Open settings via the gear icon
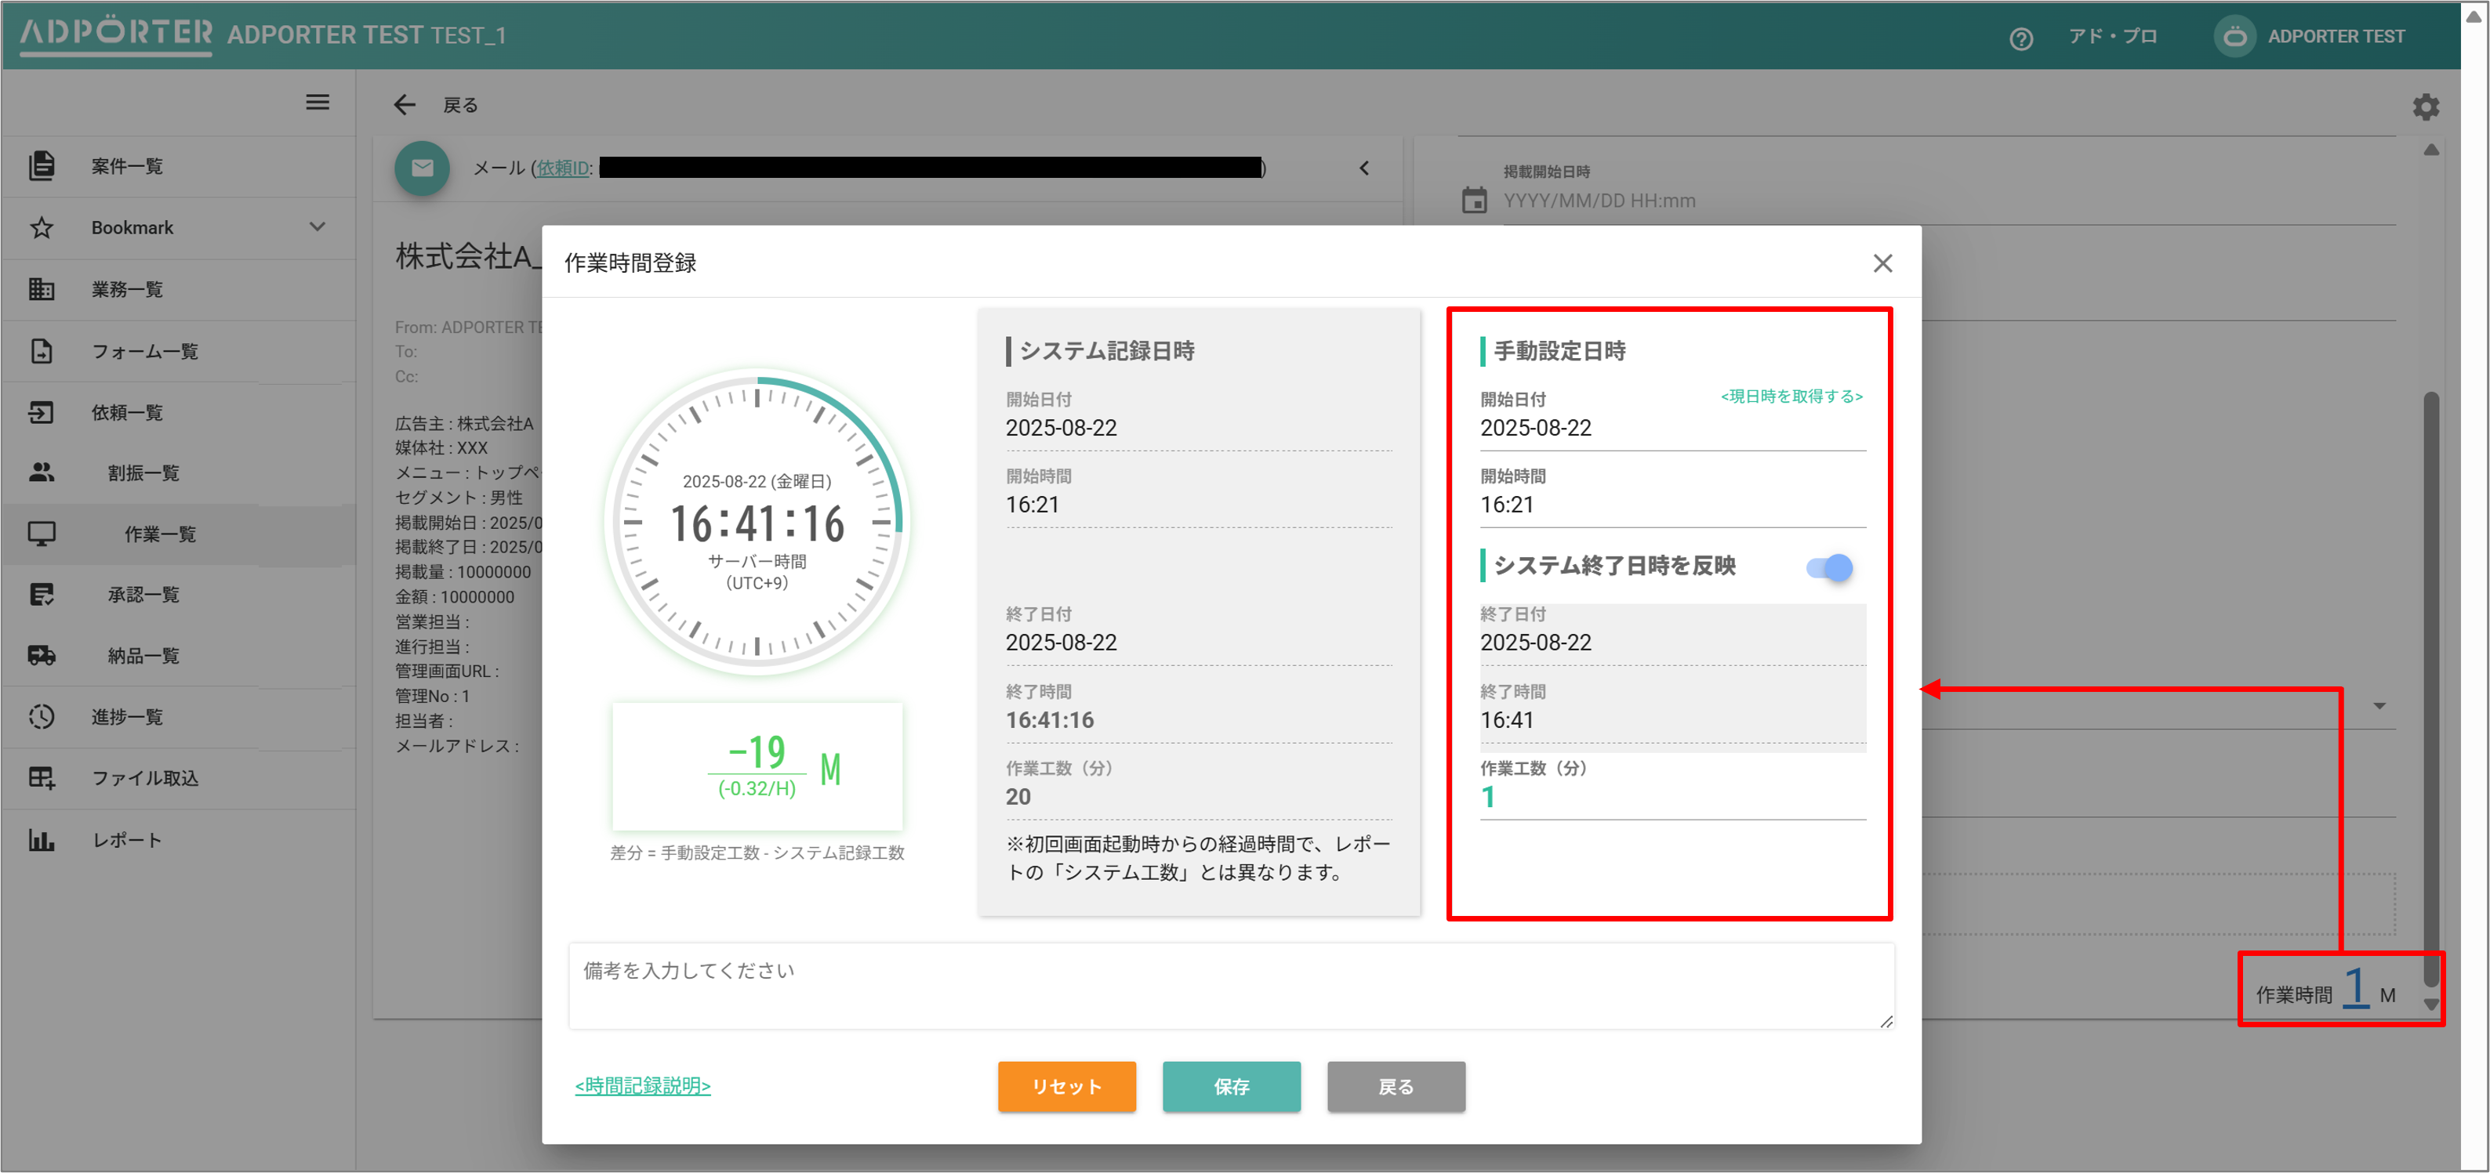Viewport: 2490px width, 1173px height. pos(2425,107)
